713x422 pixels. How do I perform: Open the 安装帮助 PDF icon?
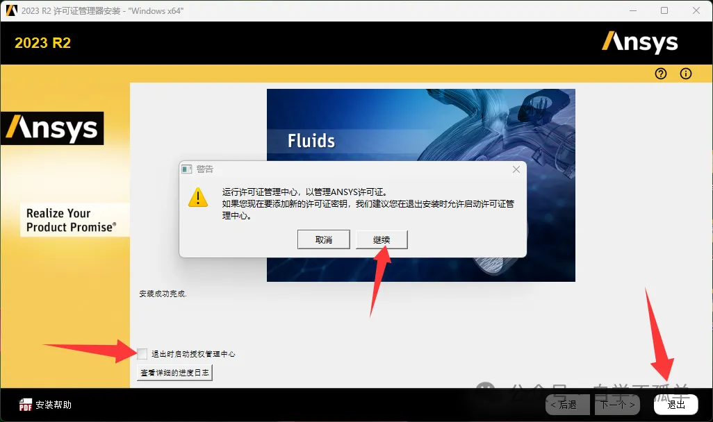(26, 405)
